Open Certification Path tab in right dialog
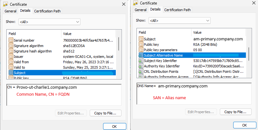This screenshot has height=130, width=258. point(178,10)
